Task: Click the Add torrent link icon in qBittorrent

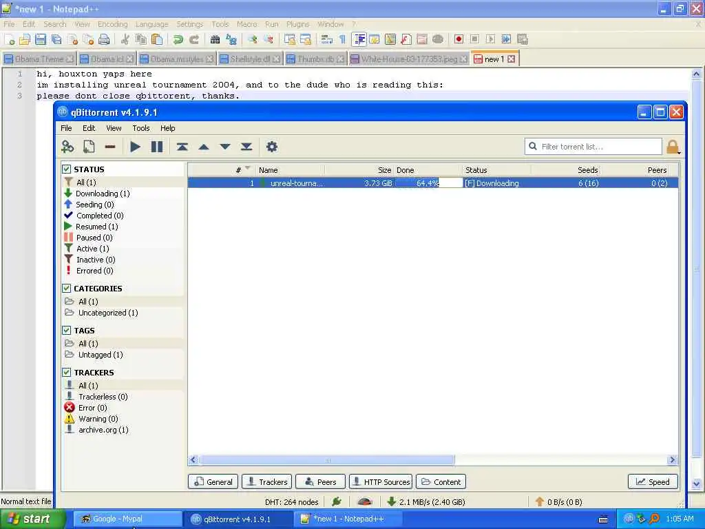Action: (x=67, y=147)
